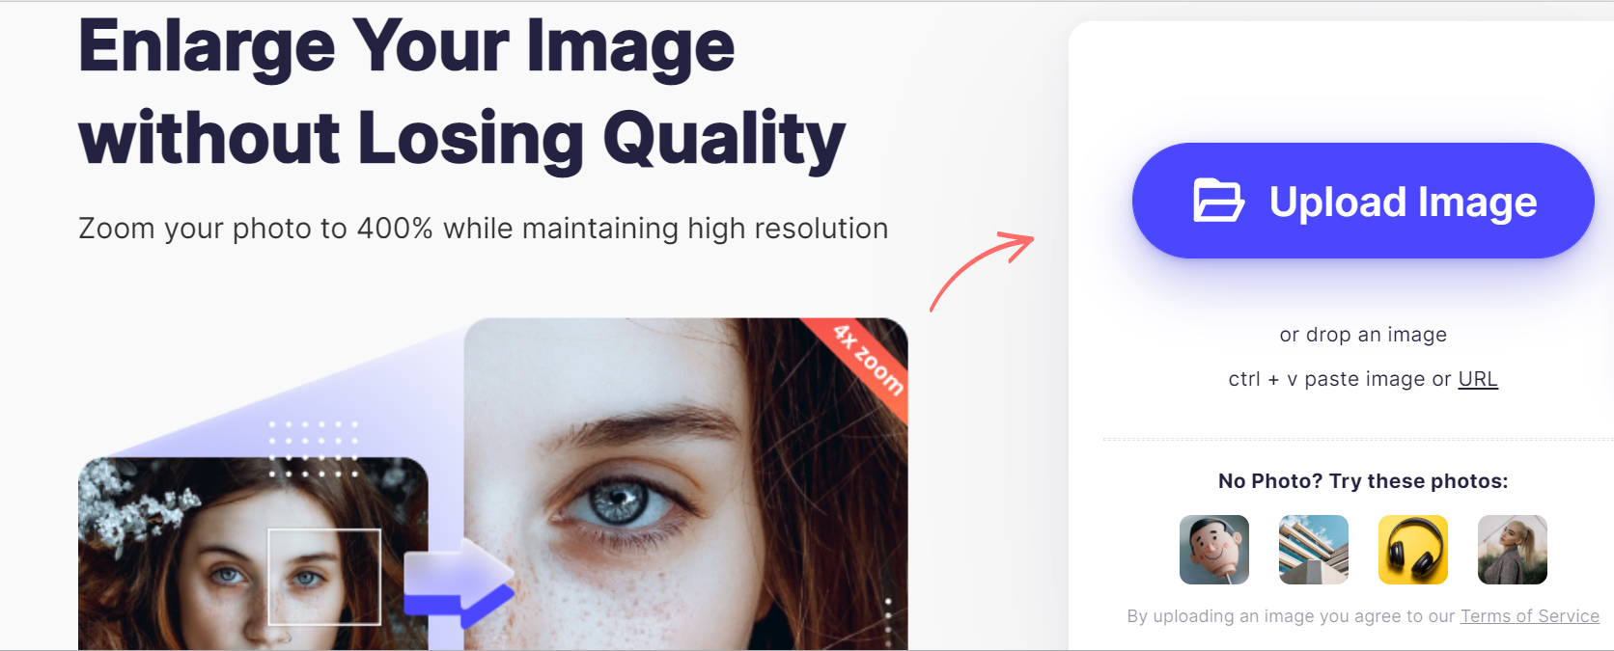The image size is (1614, 651).
Task: Click the enlarged eye close-up image
Action: pyautogui.click(x=685, y=484)
